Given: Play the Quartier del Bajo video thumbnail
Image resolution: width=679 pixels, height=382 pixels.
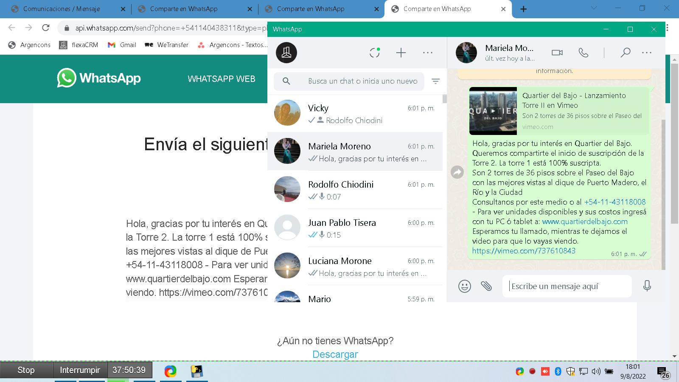Looking at the screenshot, I should point(493,111).
